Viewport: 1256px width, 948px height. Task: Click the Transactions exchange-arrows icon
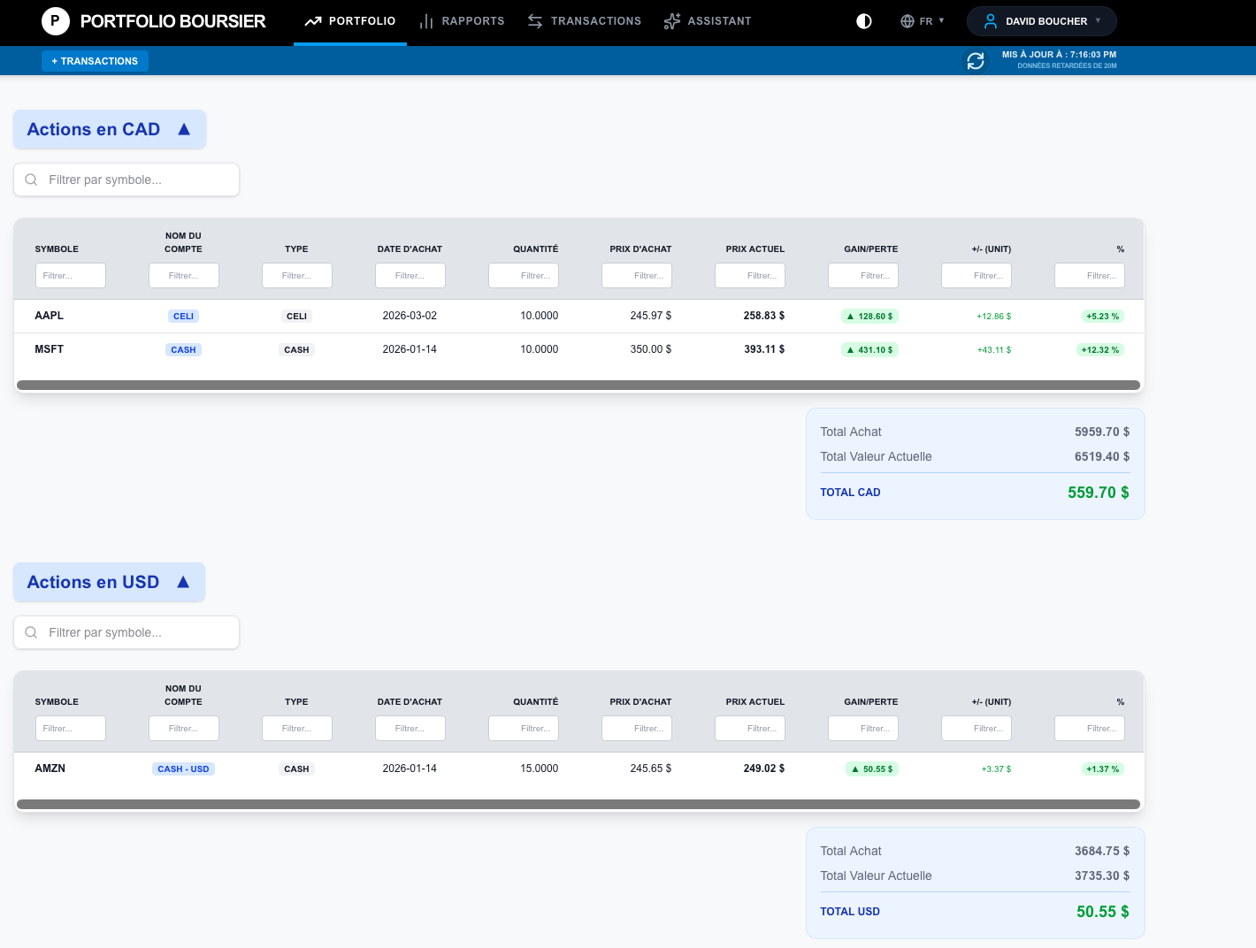point(535,20)
